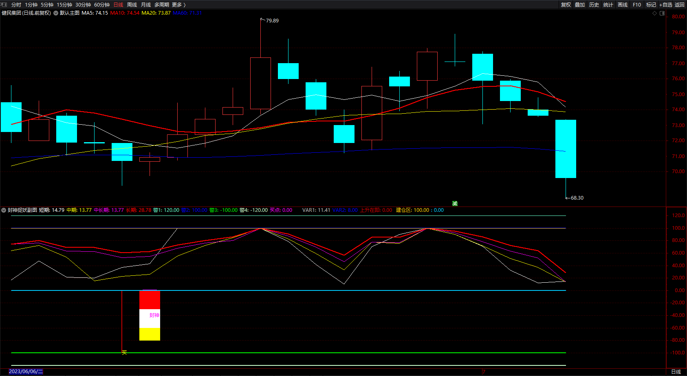Click the 减 reduce signal marker
The width and height of the screenshot is (687, 376).
pos(455,203)
